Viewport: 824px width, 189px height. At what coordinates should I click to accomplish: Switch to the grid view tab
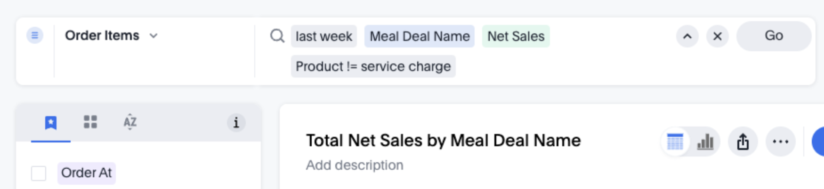(90, 122)
